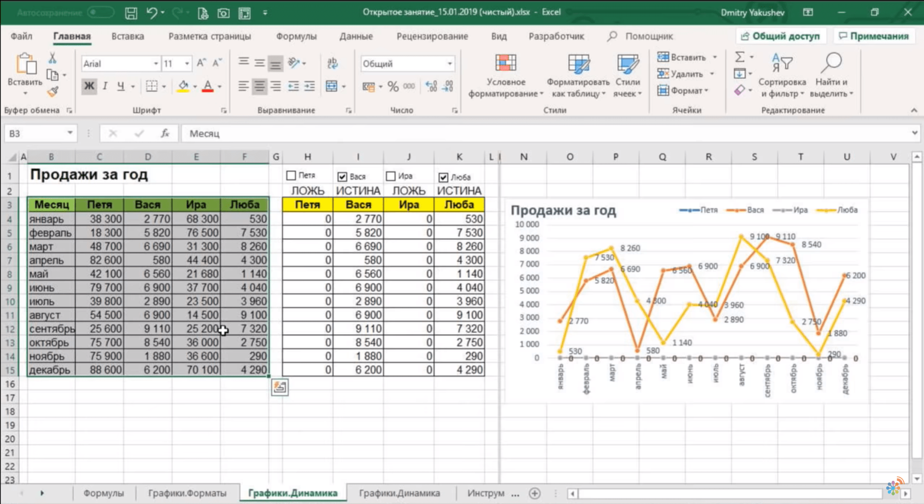Switch to the Графики.Форматы sheet tab
Viewport: 924px width, 504px height.
pyautogui.click(x=187, y=493)
